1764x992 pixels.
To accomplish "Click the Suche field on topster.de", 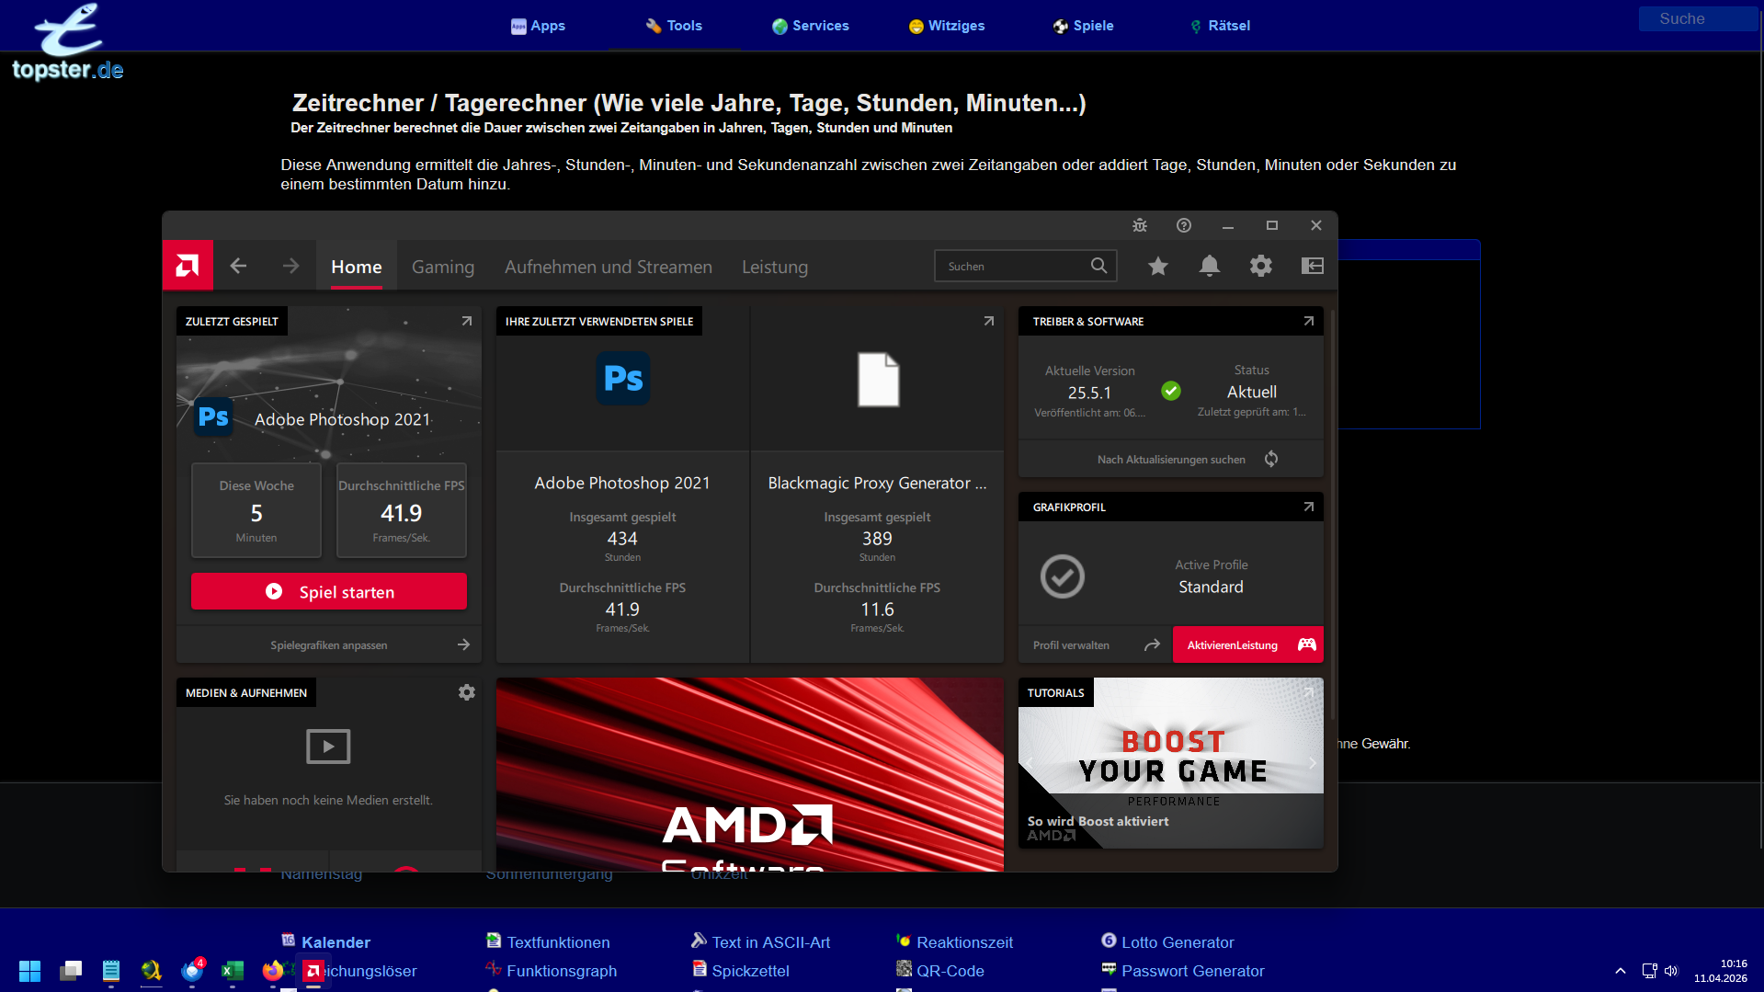I will tap(1697, 18).
